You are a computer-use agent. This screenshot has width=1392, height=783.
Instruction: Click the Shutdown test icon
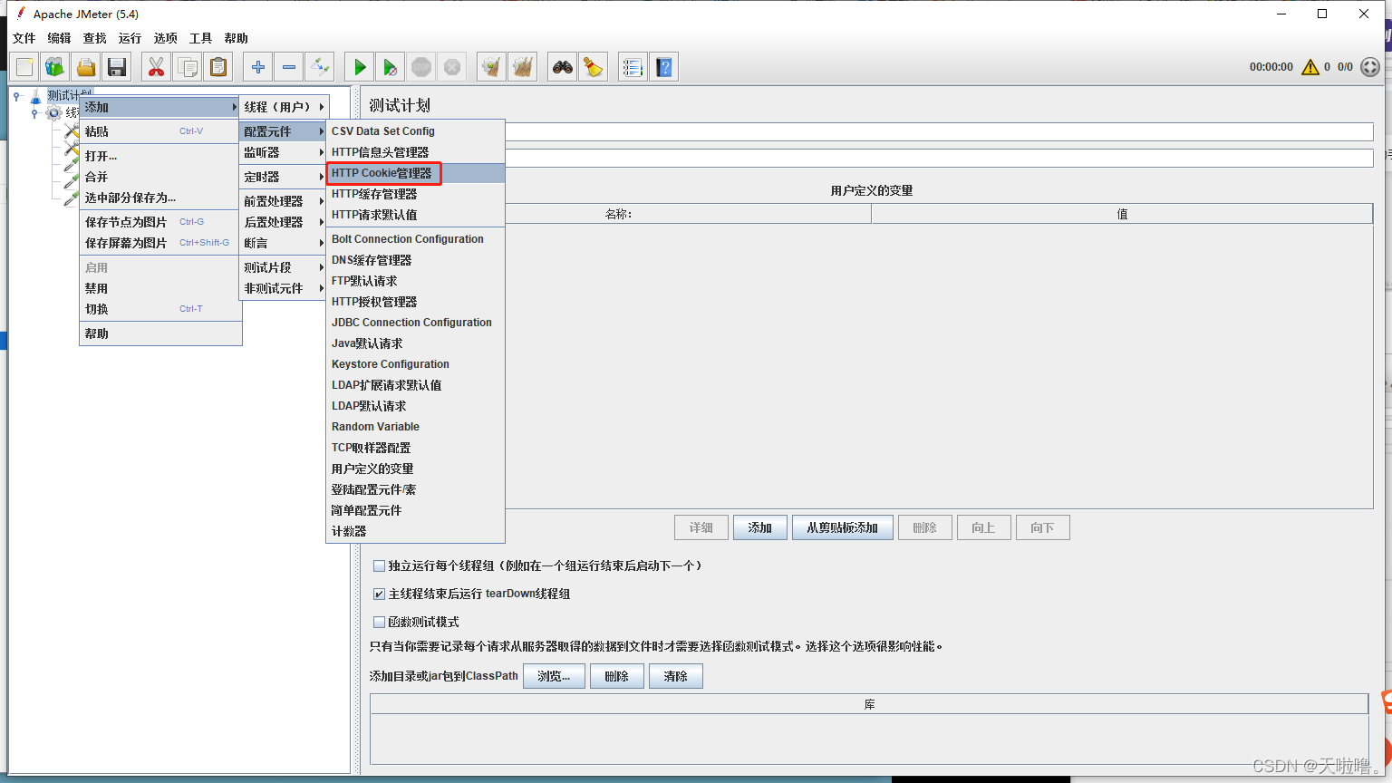click(452, 67)
